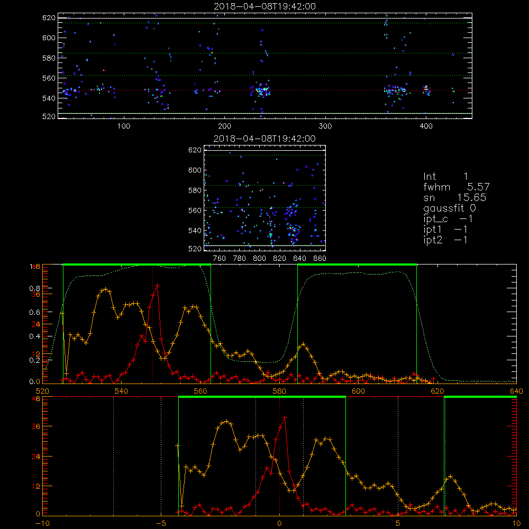529x529 pixels.
Task: Click x-axis label 600 on upper profile plot
Action: pyautogui.click(x=358, y=391)
